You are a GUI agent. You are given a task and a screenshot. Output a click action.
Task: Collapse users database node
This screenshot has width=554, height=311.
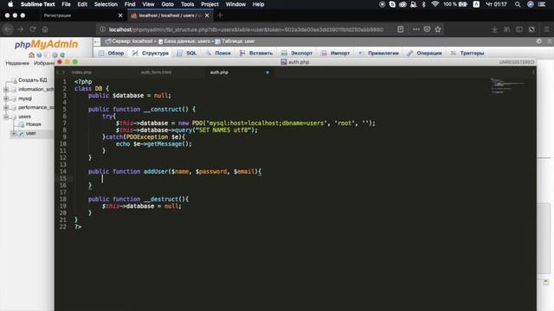6,117
